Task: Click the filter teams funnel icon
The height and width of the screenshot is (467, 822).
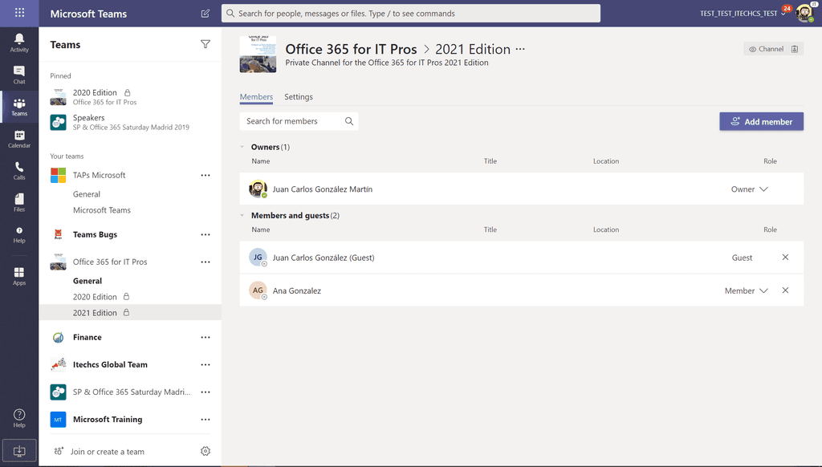Action: [205, 45]
